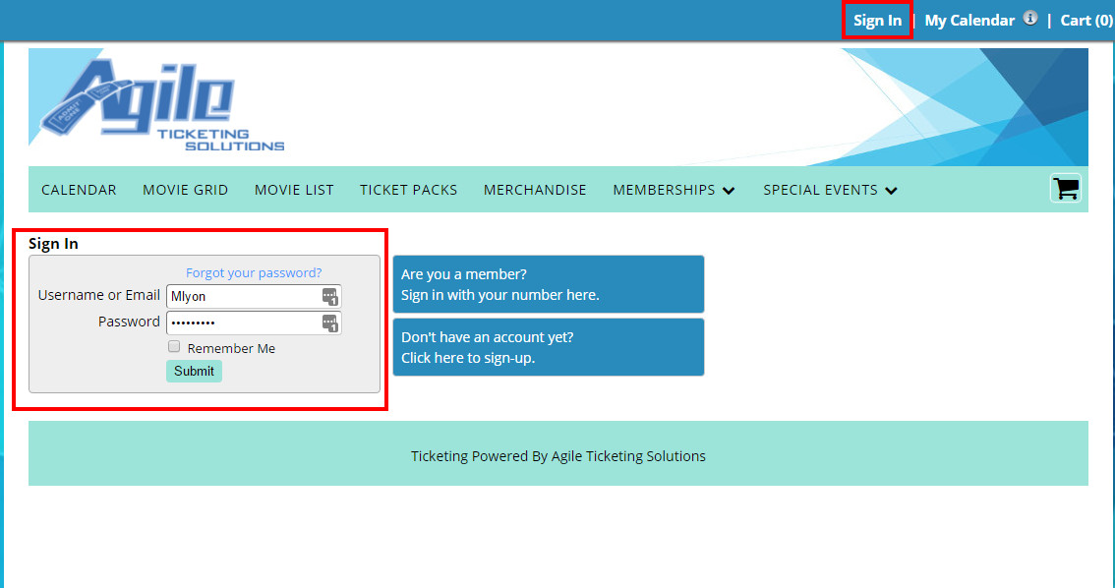Screen dimensions: 1115x588
Task: Click password manager icon in Password field
Action: coord(330,323)
